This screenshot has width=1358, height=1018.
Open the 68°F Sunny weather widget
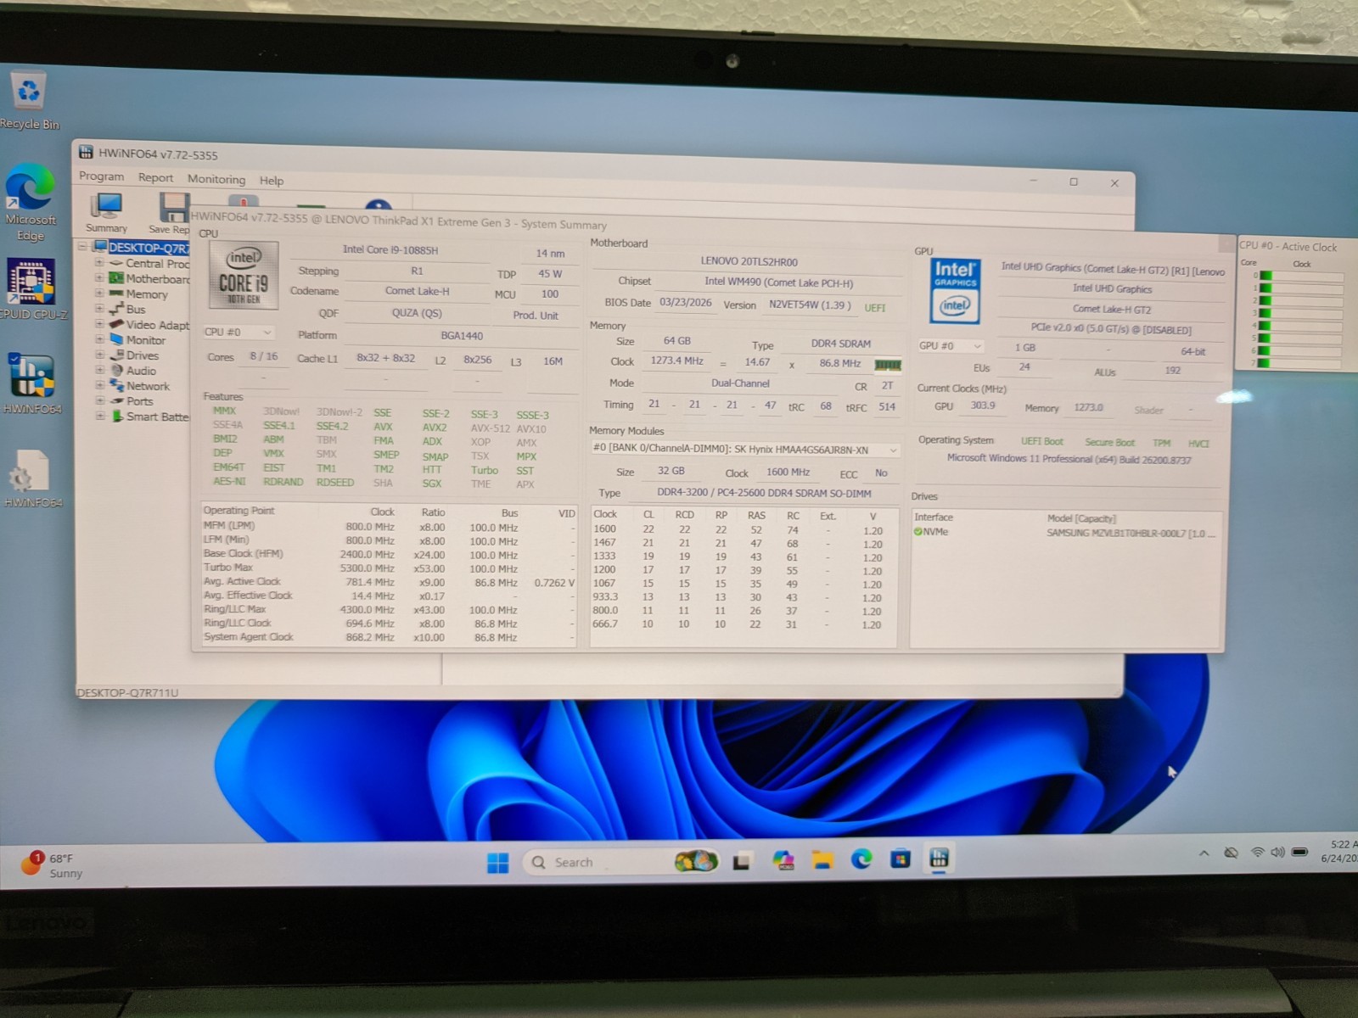pos(53,865)
